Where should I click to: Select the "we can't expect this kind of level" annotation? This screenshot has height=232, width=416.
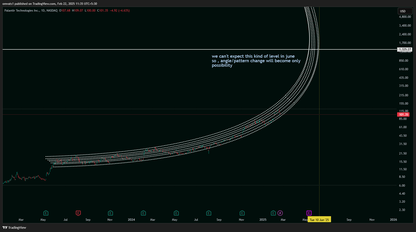(256, 61)
